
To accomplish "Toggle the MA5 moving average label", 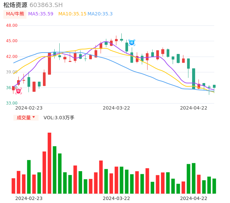I will [41, 14].
